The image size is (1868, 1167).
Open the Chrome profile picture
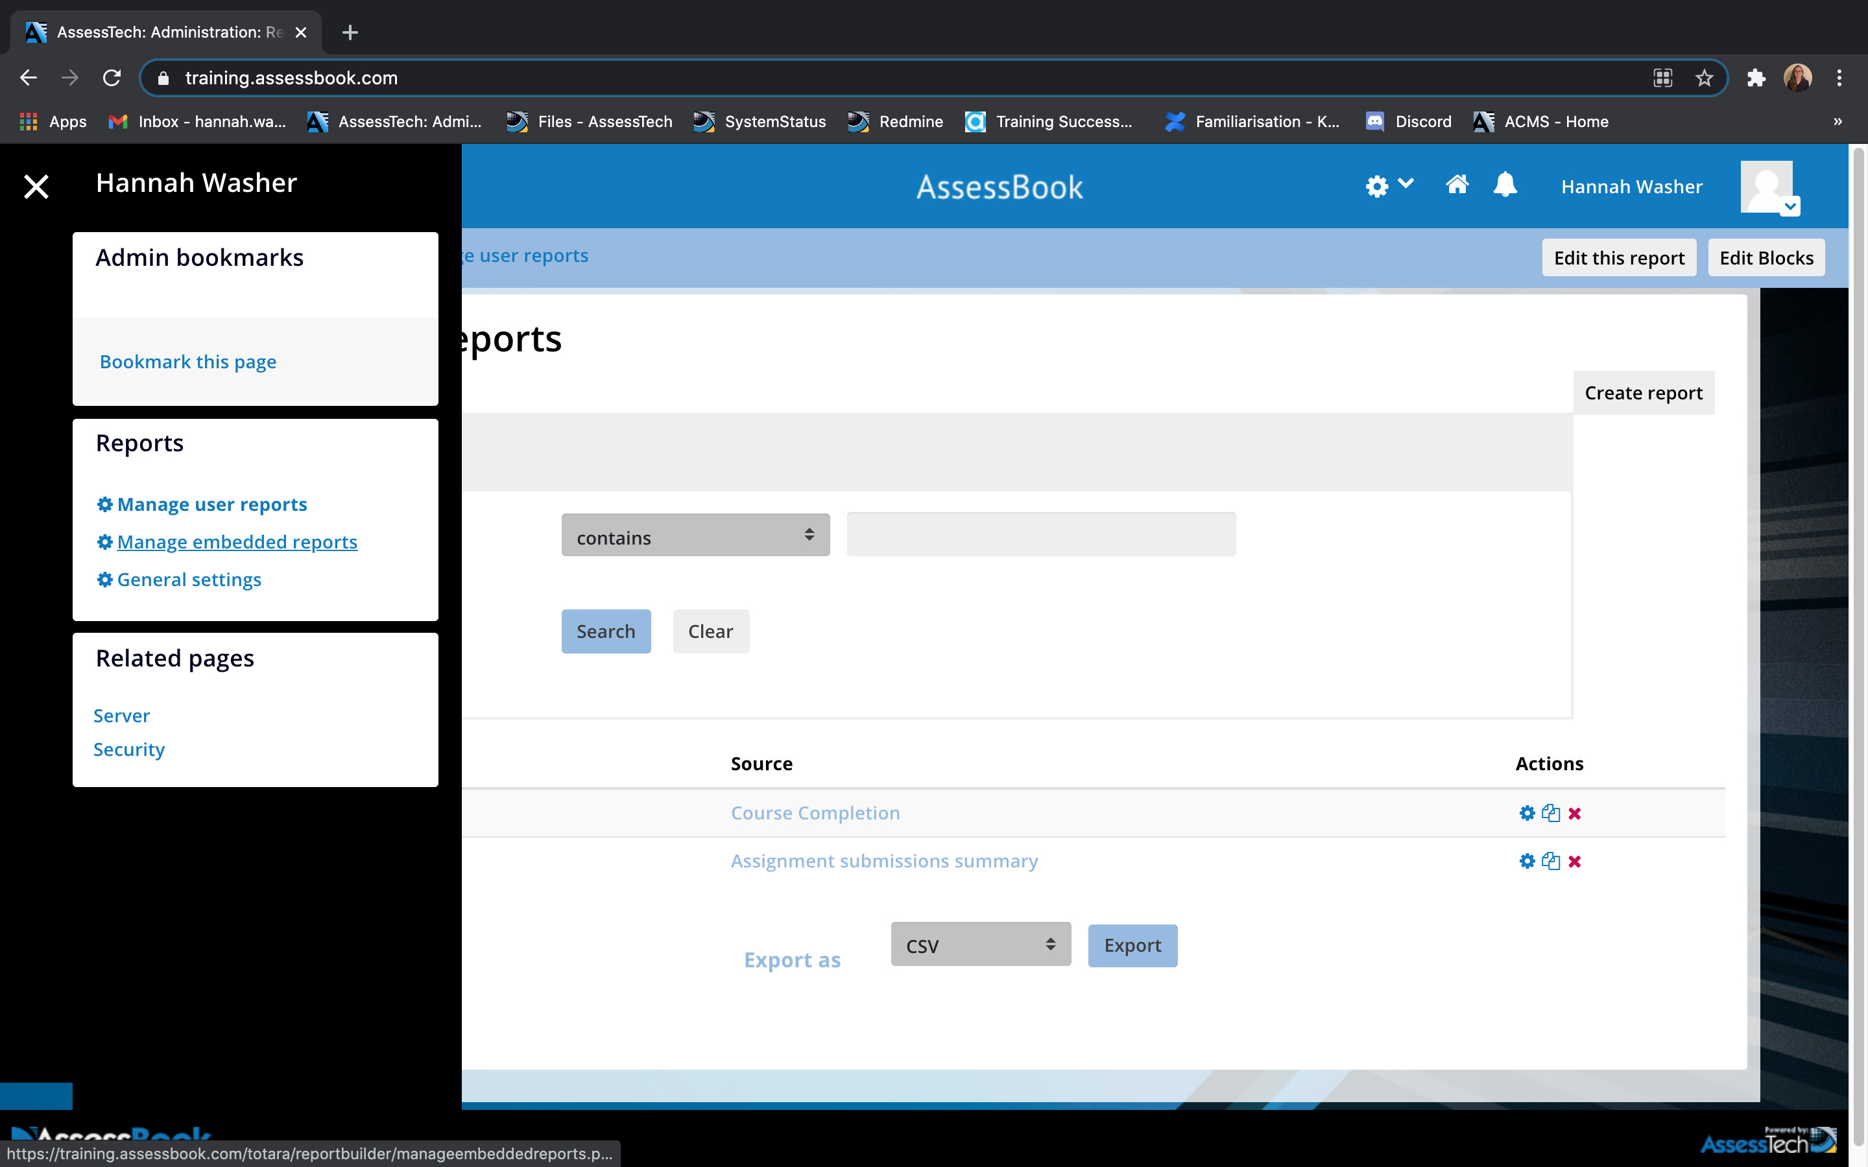pos(1798,78)
